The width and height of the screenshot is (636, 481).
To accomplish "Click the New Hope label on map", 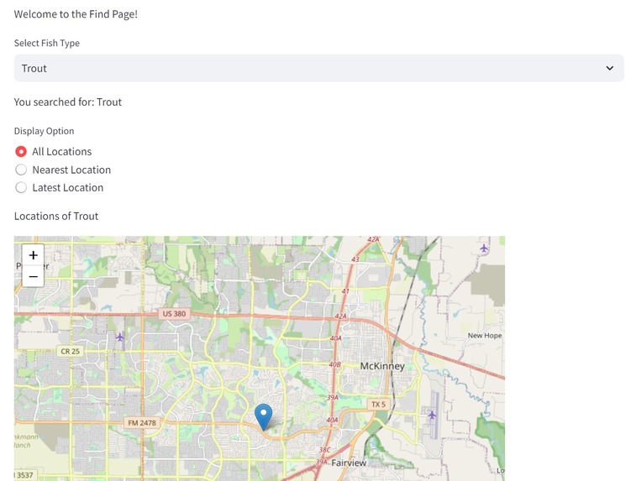I will (485, 336).
